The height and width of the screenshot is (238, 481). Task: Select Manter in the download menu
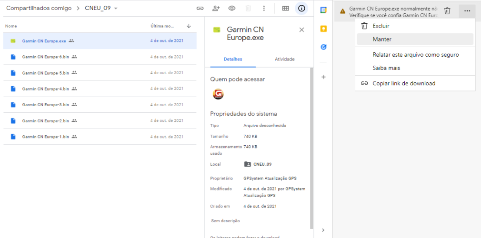click(x=415, y=39)
